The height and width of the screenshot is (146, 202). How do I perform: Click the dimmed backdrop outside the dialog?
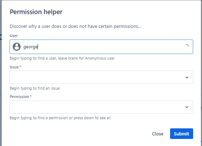pos(1,73)
